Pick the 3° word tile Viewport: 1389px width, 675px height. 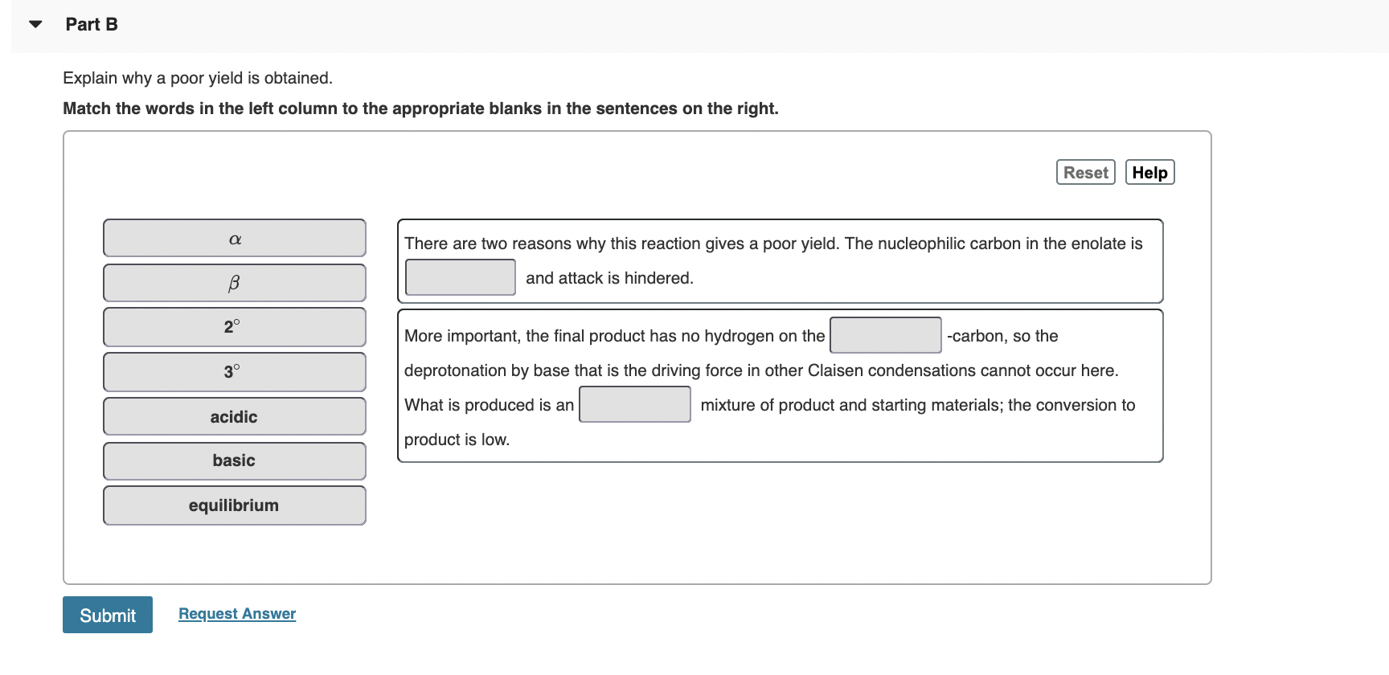(x=235, y=372)
